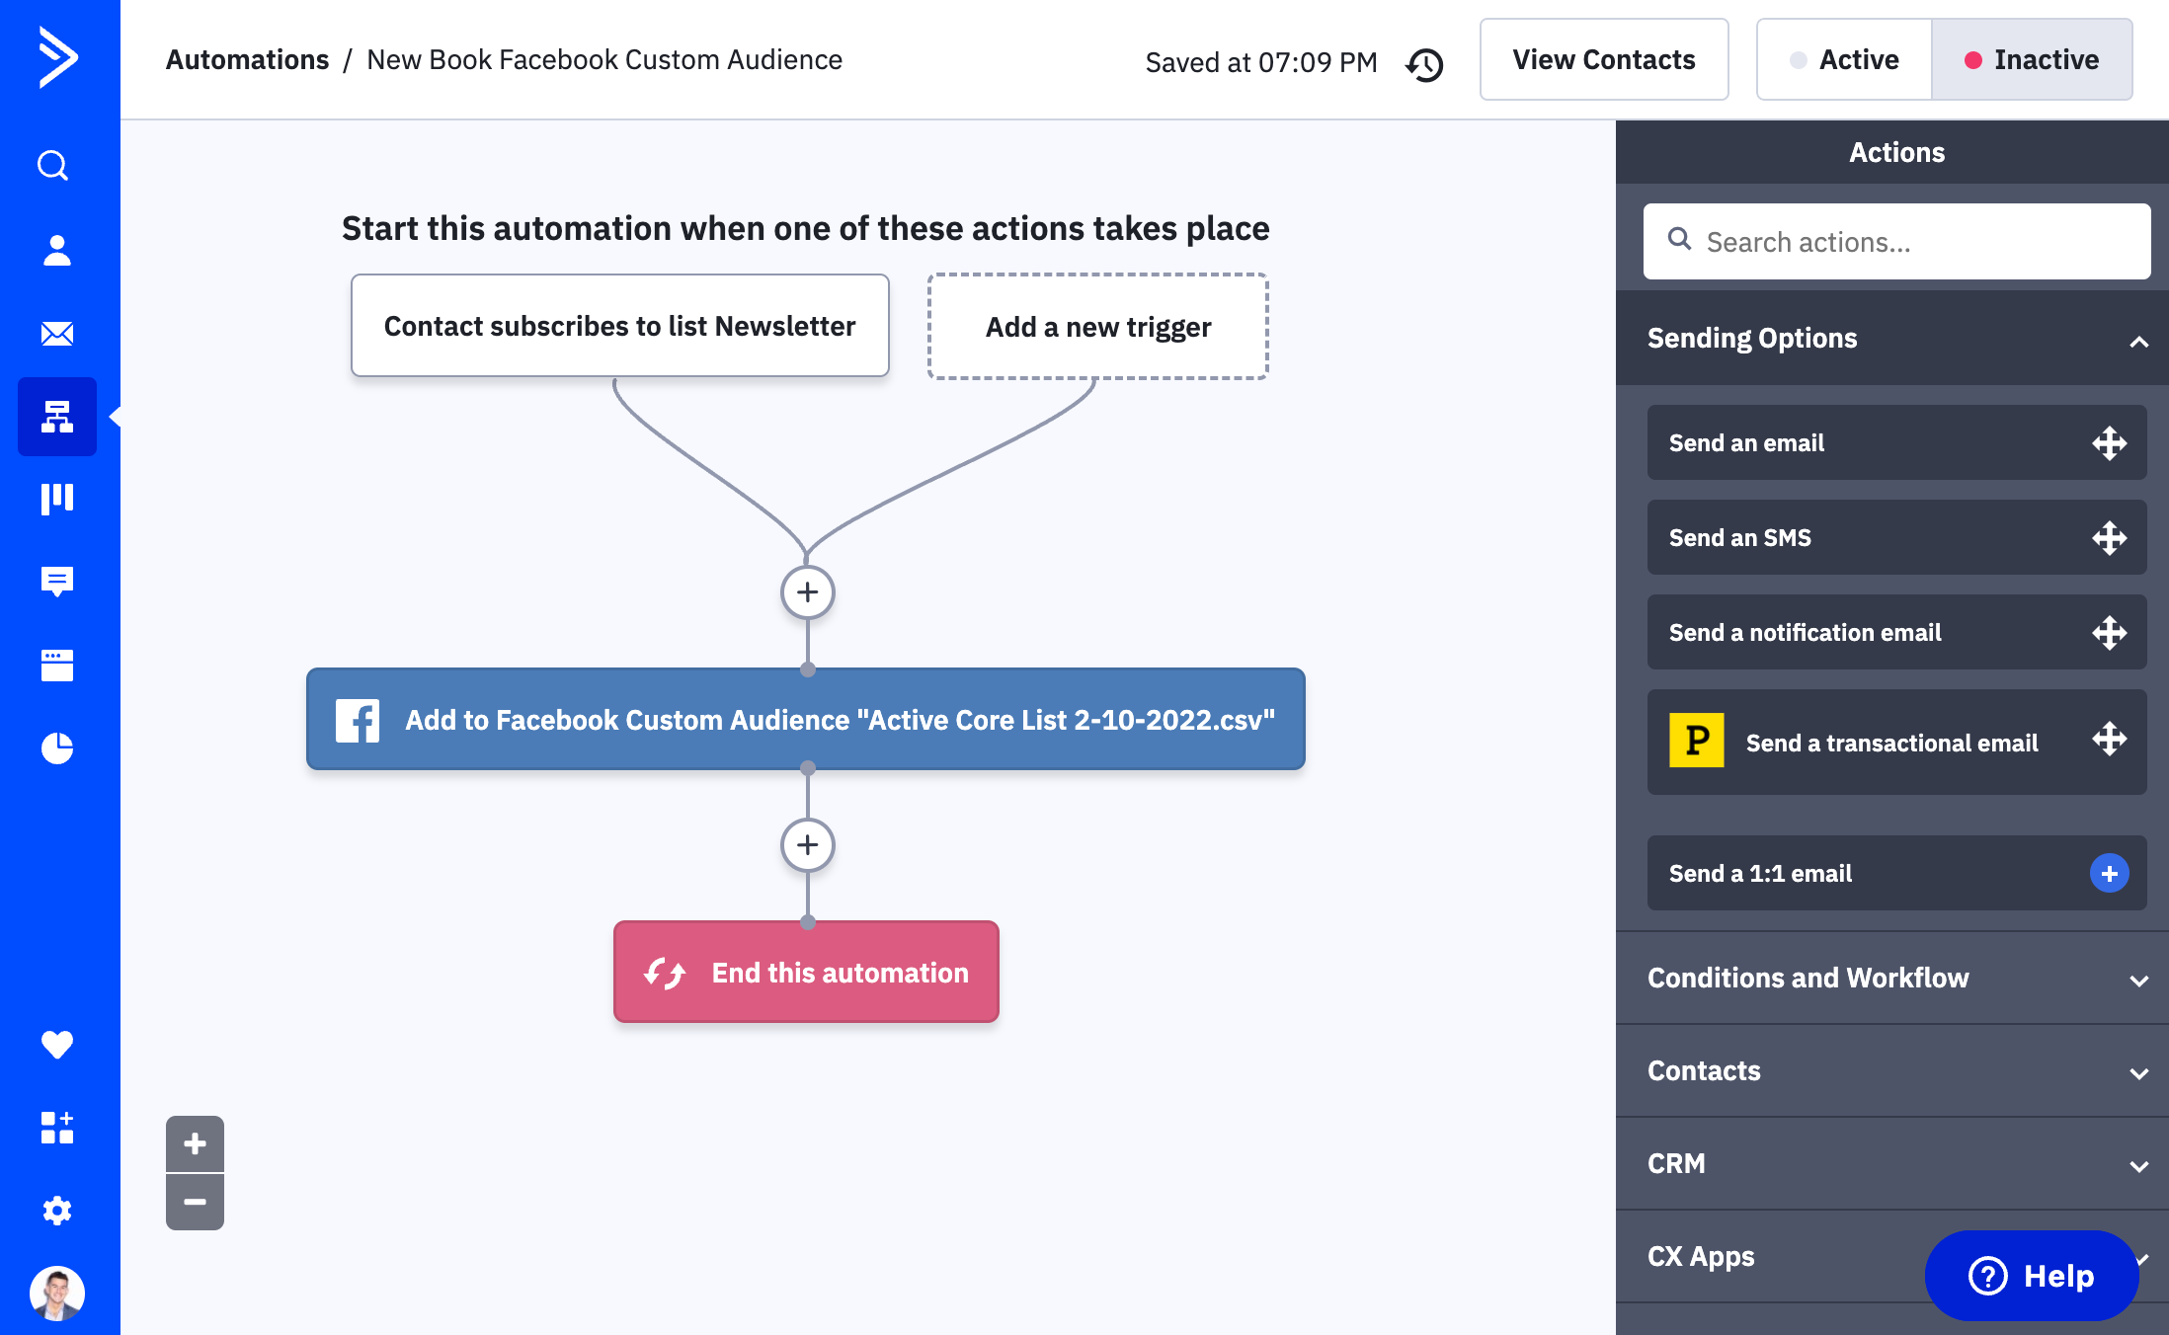
Task: Go to the Automations breadcrumb link
Action: point(247,60)
